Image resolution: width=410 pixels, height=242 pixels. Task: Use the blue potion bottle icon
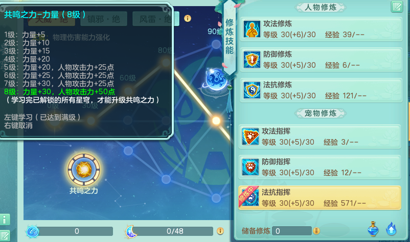pyautogui.click(x=373, y=229)
